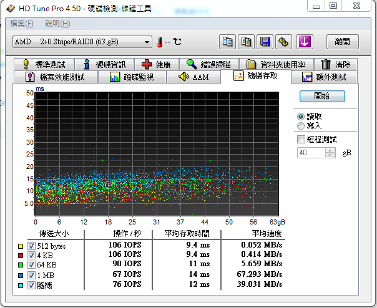Screen dimensions: 377x308
Task: Minimize the HD Tune Pro window
Action: click(x=316, y=6)
